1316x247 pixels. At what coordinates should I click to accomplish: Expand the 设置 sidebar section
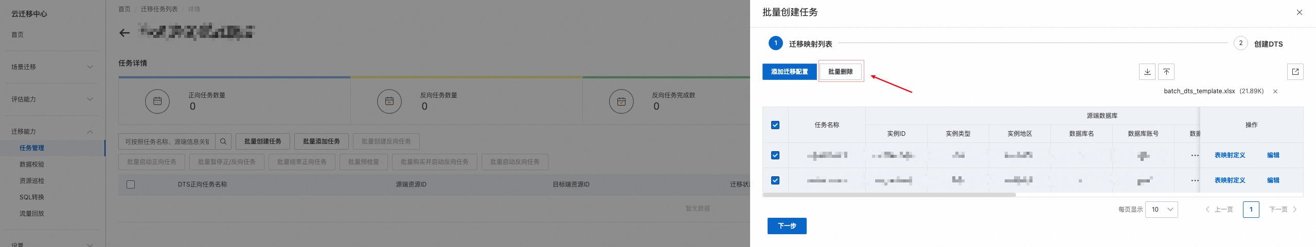(52, 244)
